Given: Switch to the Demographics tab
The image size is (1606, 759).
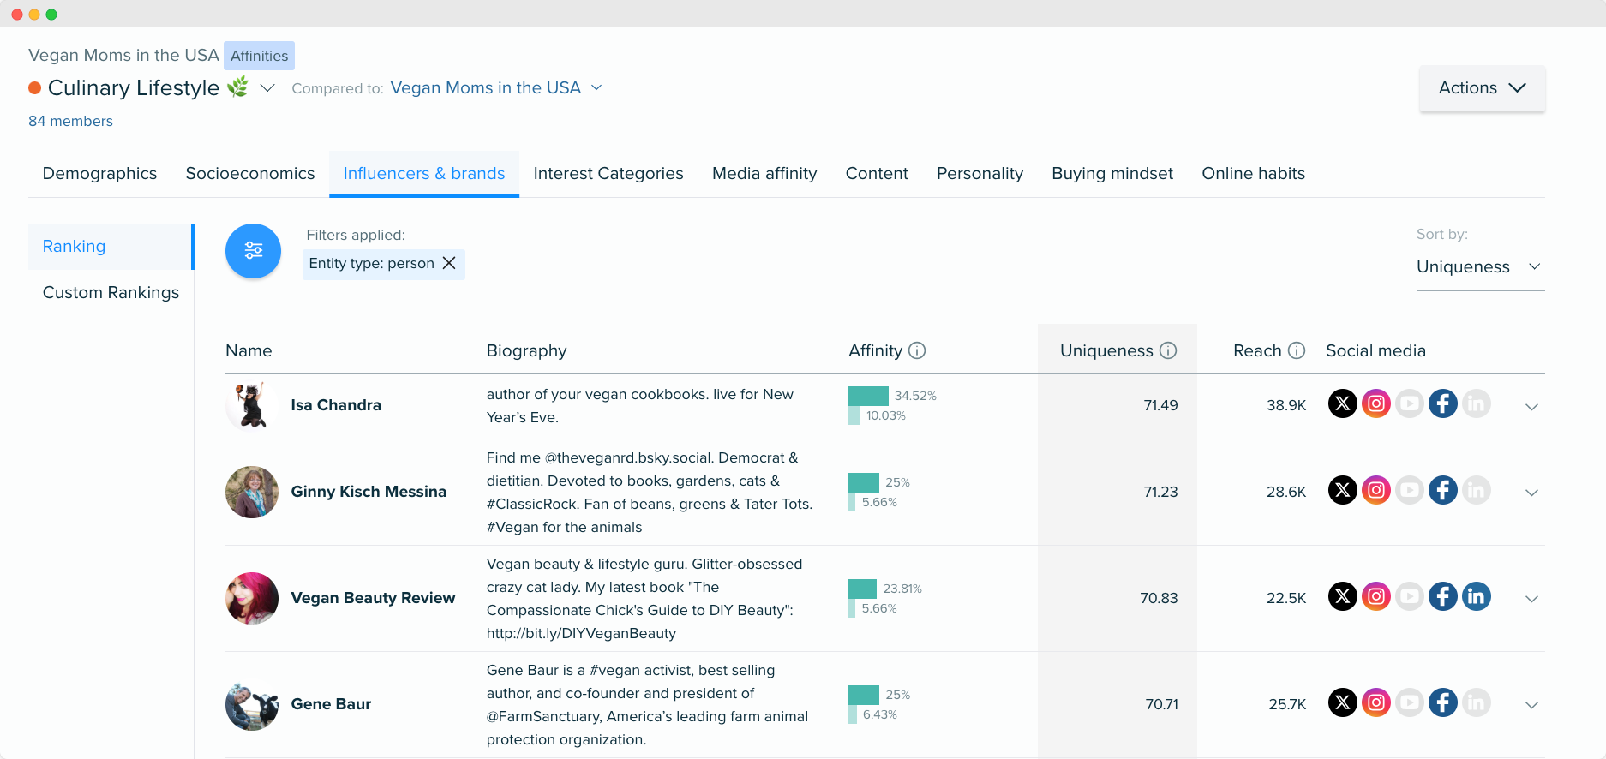Looking at the screenshot, I should coord(99,174).
